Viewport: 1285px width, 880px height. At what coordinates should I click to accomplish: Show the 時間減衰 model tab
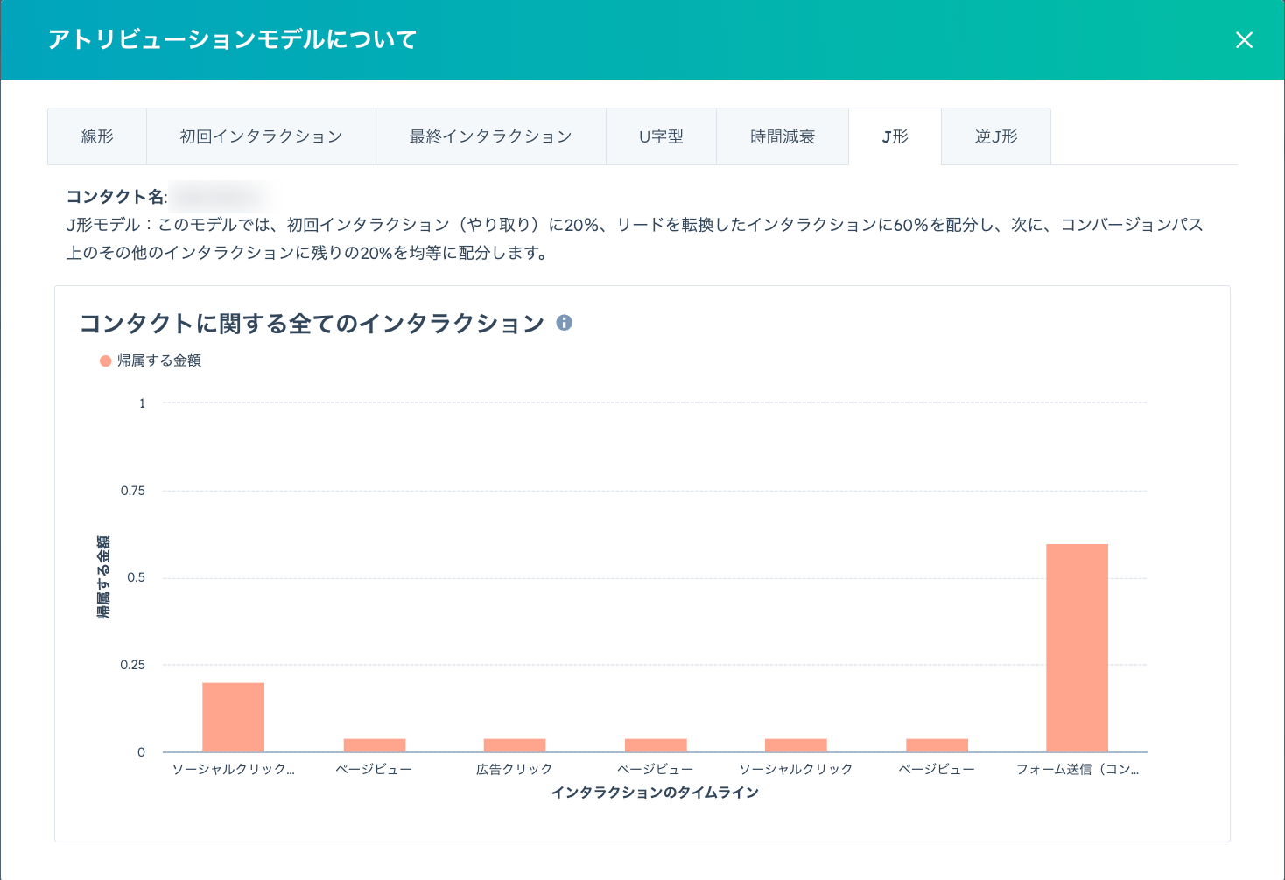[782, 136]
